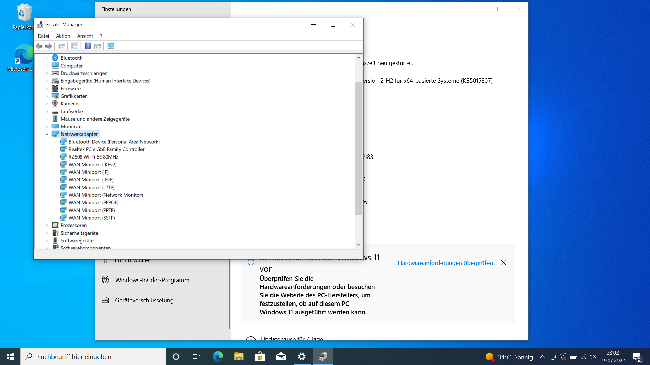Viewport: 650px width, 365px height.
Task: Open the Aktion menu
Action: tap(63, 36)
